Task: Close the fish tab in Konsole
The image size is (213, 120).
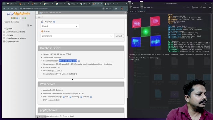Action: (x=144, y=12)
